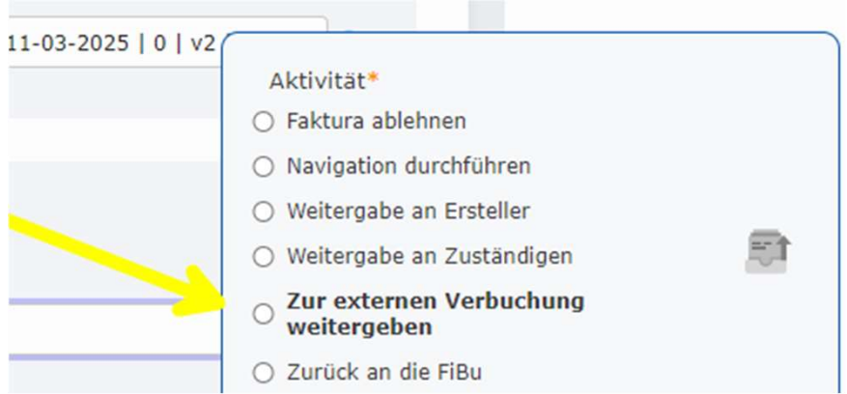This screenshot has width=847, height=394.
Task: Click the Navigation durchführen label text
Action: click(x=408, y=166)
